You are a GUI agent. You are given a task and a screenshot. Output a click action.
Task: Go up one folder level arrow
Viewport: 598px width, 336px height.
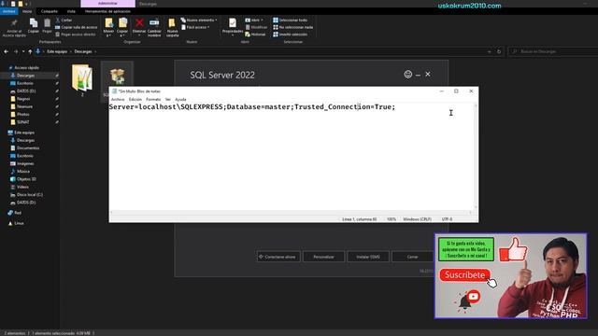(30, 51)
